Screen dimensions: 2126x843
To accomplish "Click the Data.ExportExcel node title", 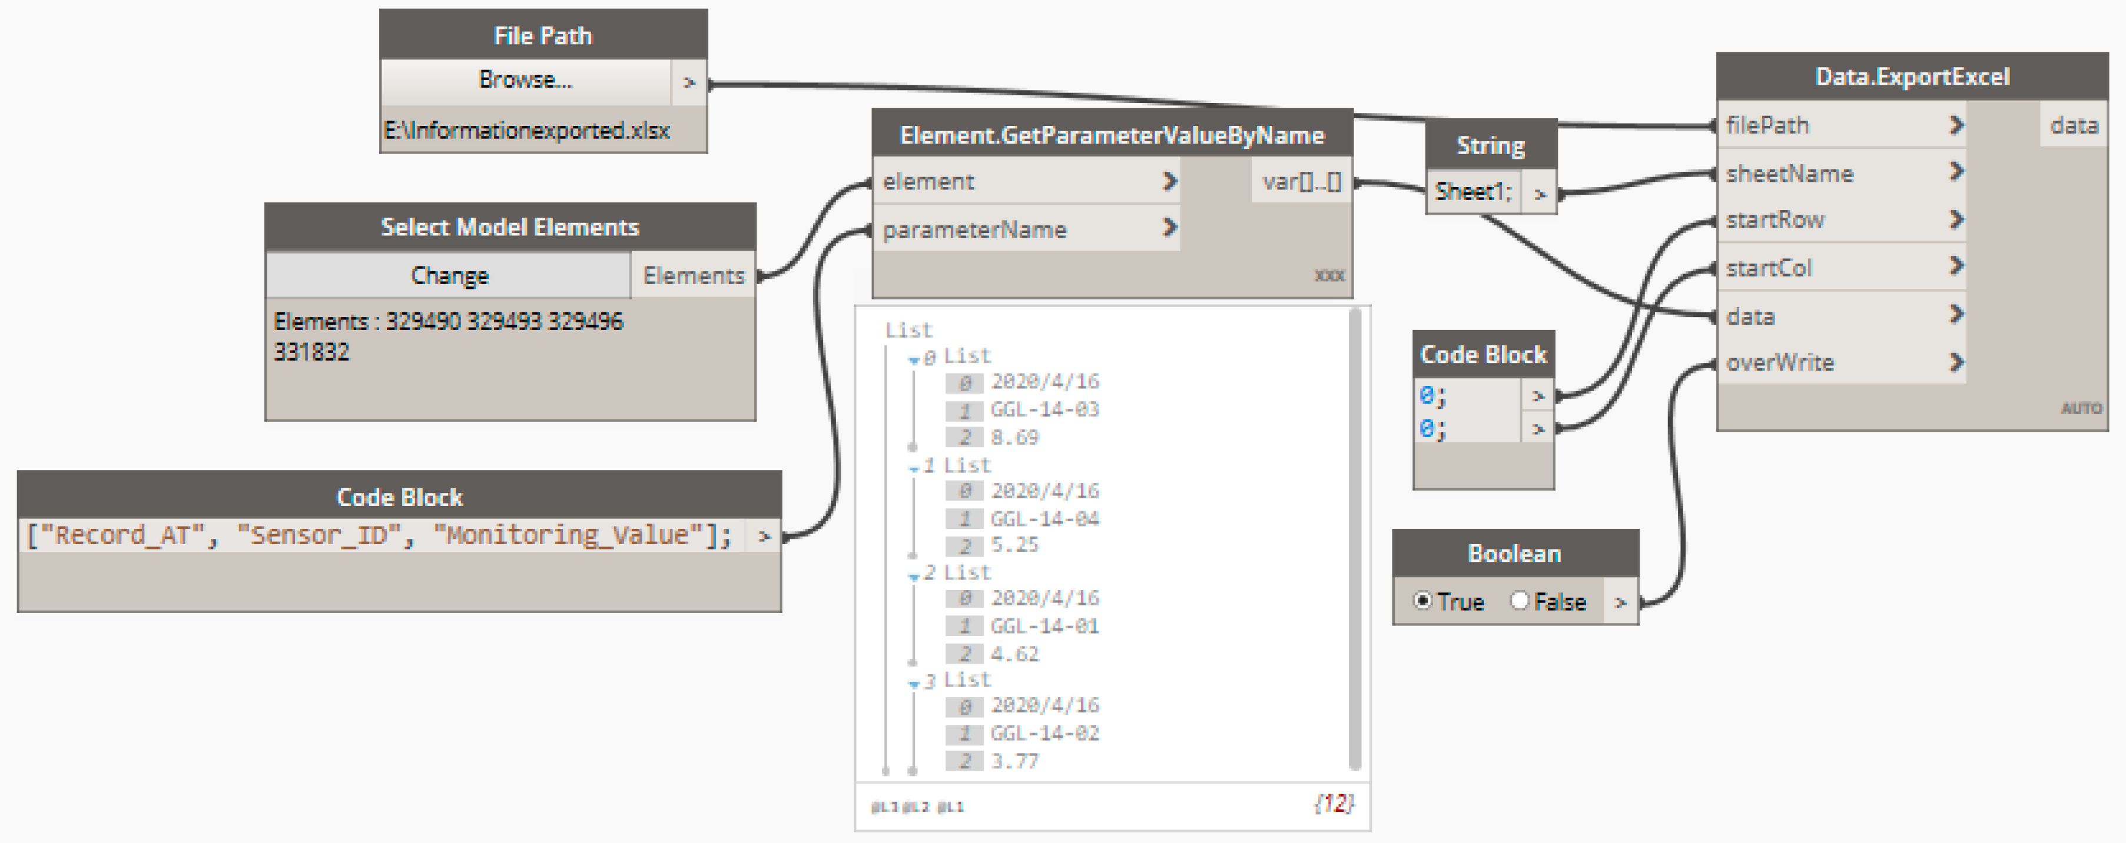I will 1912,78.
